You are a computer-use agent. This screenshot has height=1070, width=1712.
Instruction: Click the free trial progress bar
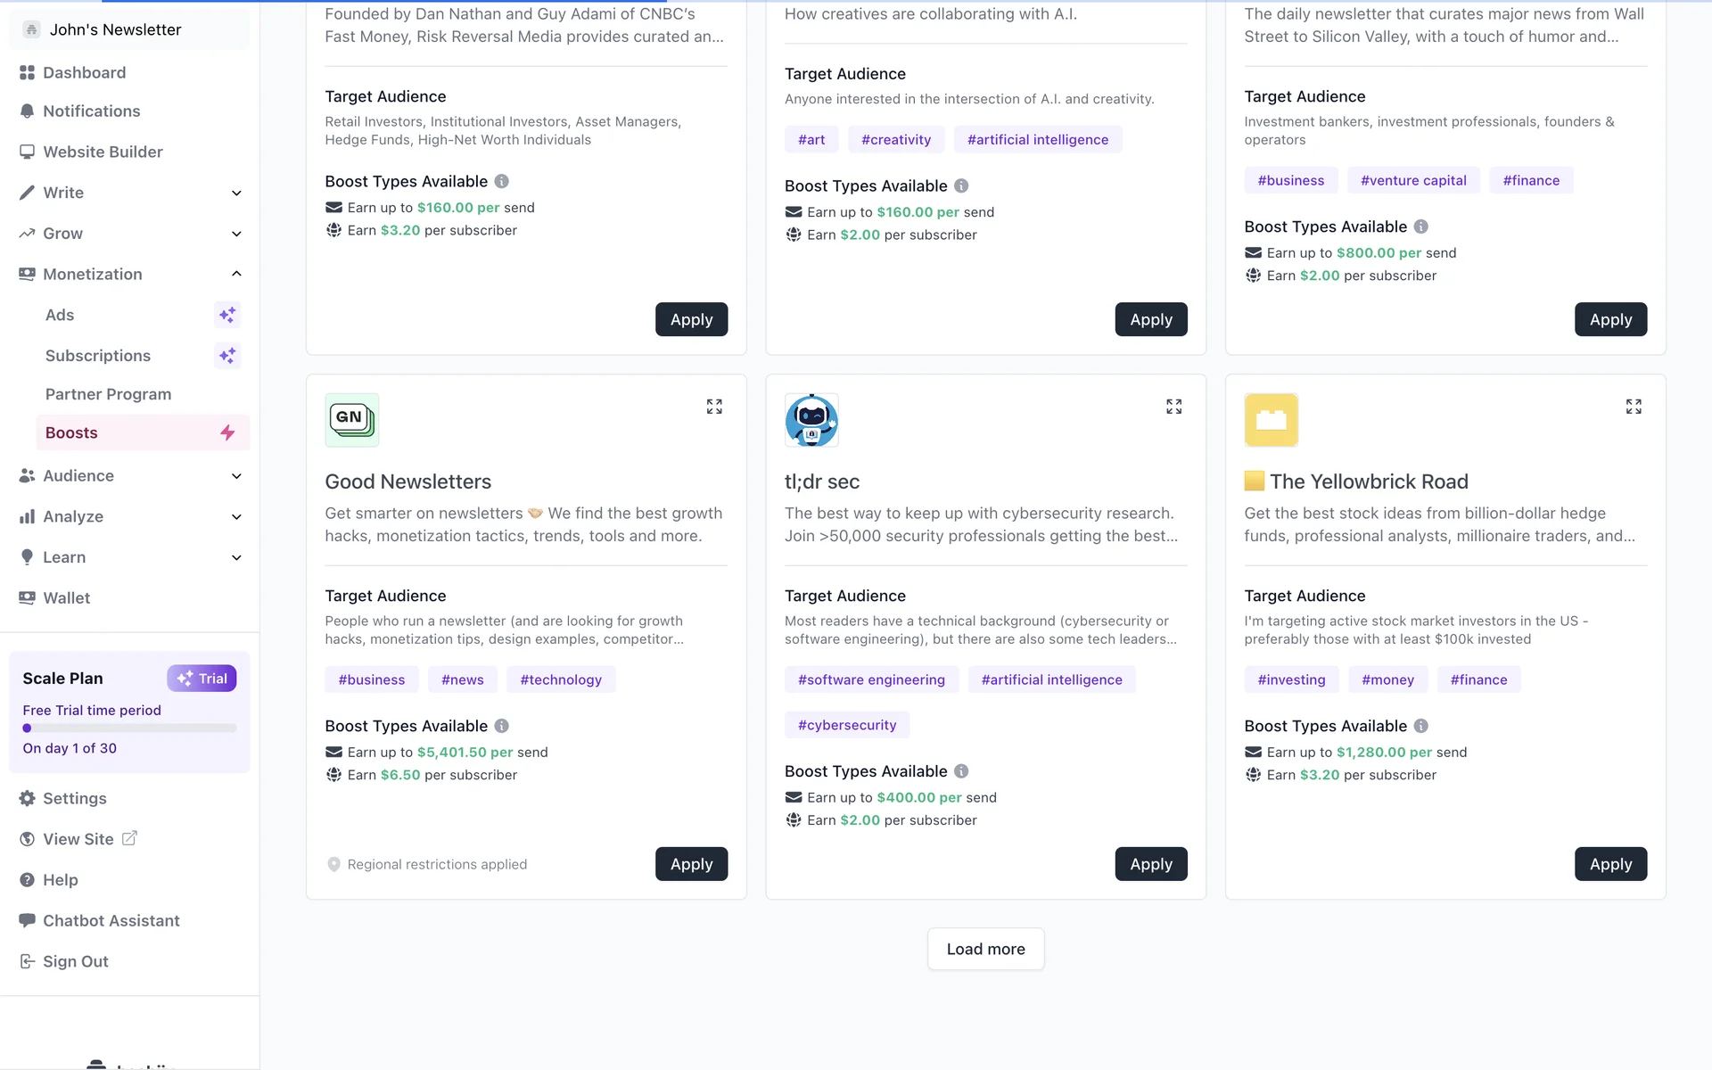(129, 728)
